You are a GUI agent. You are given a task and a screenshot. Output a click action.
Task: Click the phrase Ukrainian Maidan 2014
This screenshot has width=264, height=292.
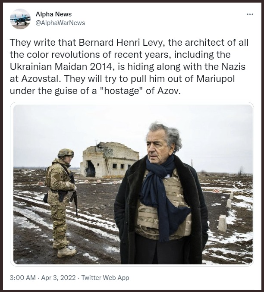point(62,67)
